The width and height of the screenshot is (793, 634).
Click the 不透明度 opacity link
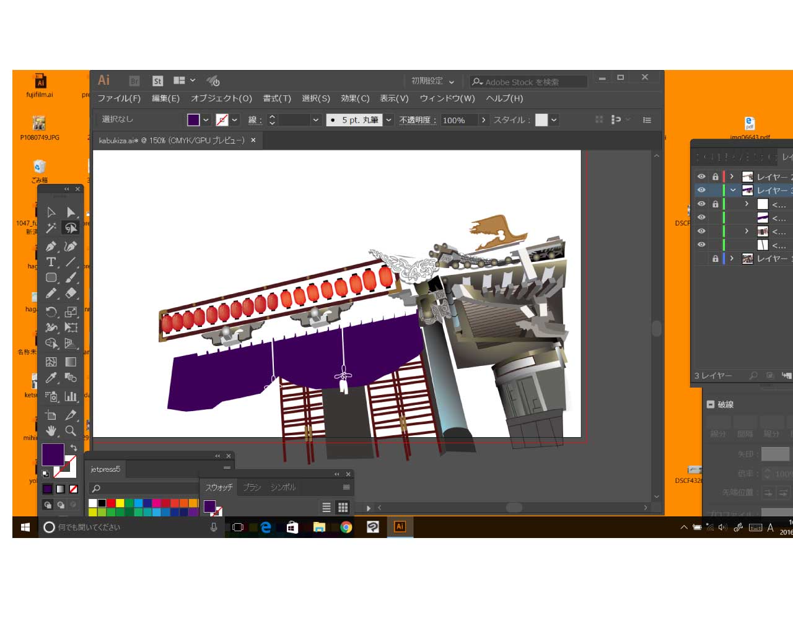pyautogui.click(x=417, y=120)
